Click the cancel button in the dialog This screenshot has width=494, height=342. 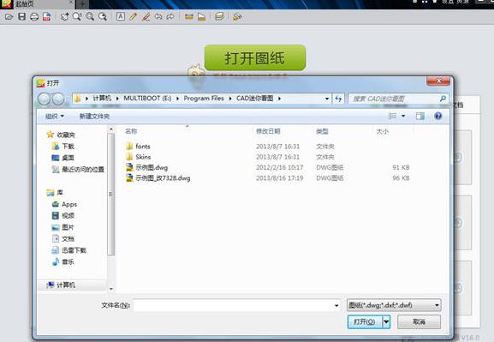419,321
